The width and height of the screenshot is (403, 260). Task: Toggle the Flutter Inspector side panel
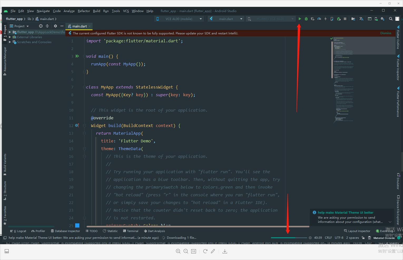point(398,68)
